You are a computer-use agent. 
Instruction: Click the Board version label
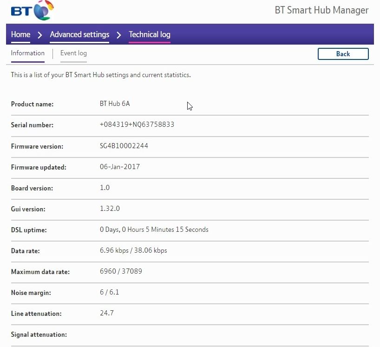[x=32, y=188]
